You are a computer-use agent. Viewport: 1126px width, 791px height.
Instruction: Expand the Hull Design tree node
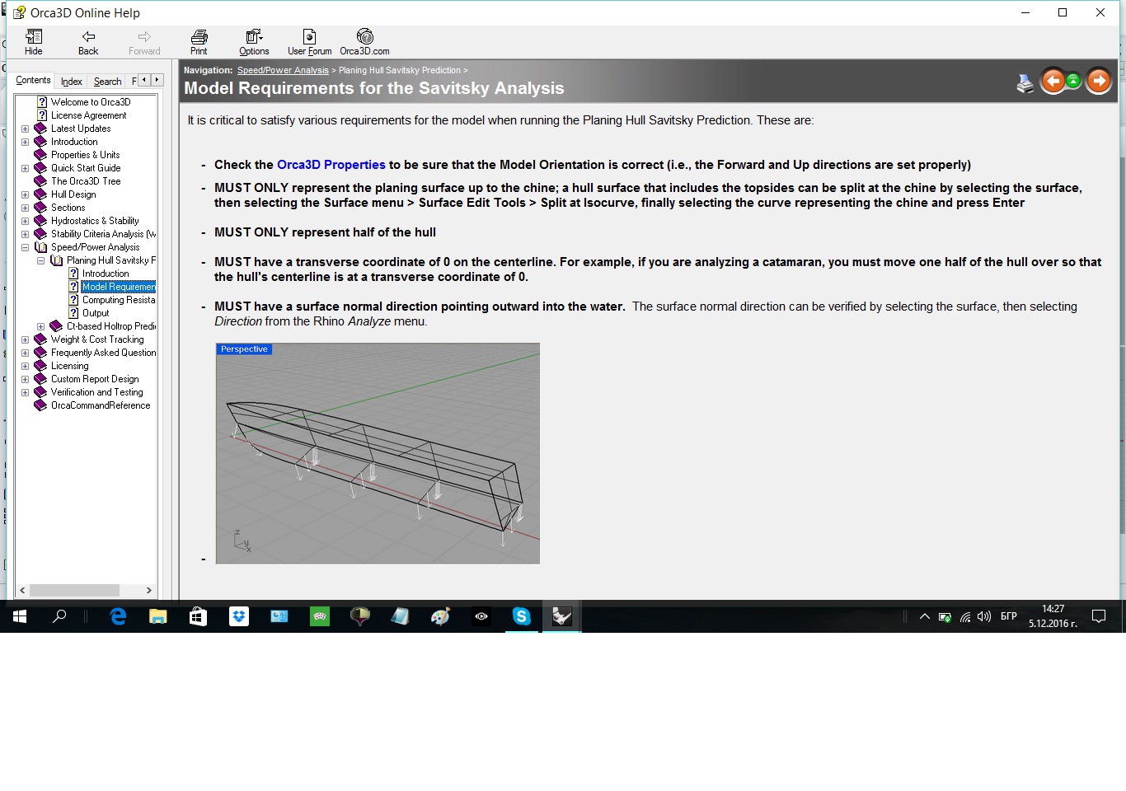[x=25, y=195]
